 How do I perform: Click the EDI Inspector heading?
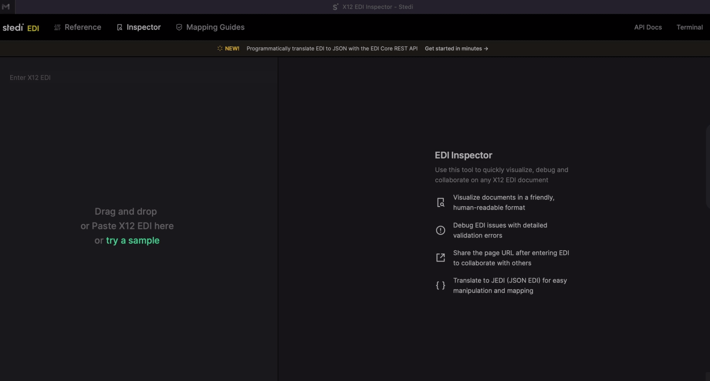point(463,155)
